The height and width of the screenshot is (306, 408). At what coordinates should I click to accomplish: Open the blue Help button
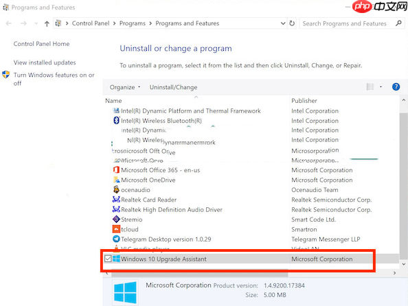coord(396,87)
